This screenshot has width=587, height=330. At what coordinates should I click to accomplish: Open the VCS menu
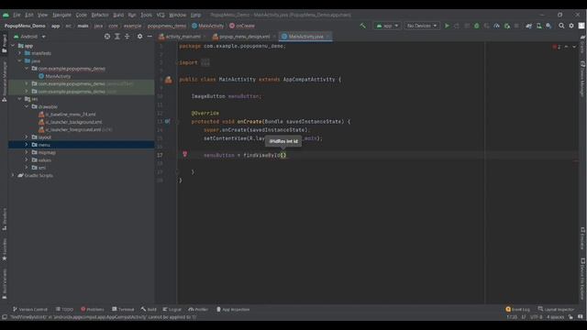[x=161, y=15]
